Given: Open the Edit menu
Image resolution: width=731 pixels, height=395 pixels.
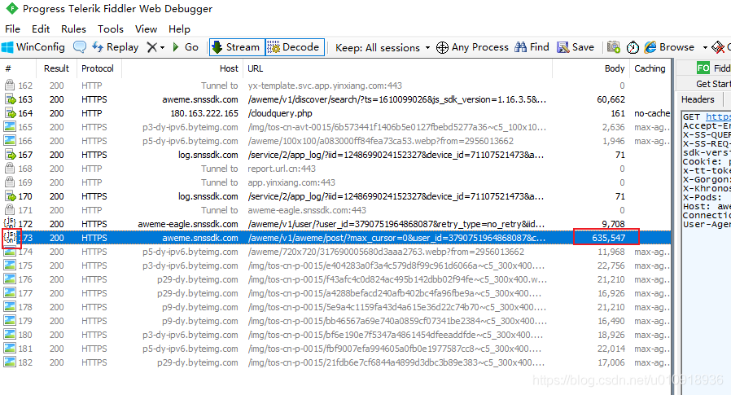Looking at the screenshot, I should pos(41,29).
